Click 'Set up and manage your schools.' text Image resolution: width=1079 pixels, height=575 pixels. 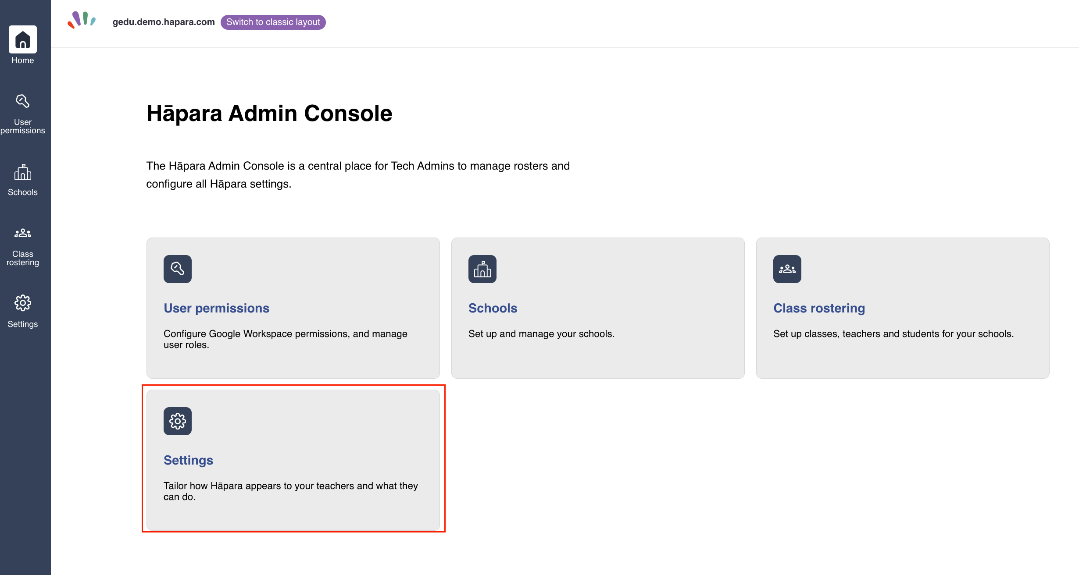[541, 334]
